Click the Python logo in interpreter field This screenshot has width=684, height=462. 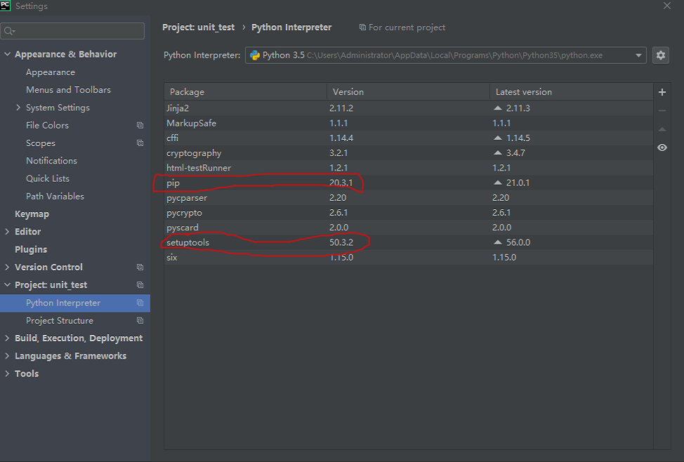(255, 55)
